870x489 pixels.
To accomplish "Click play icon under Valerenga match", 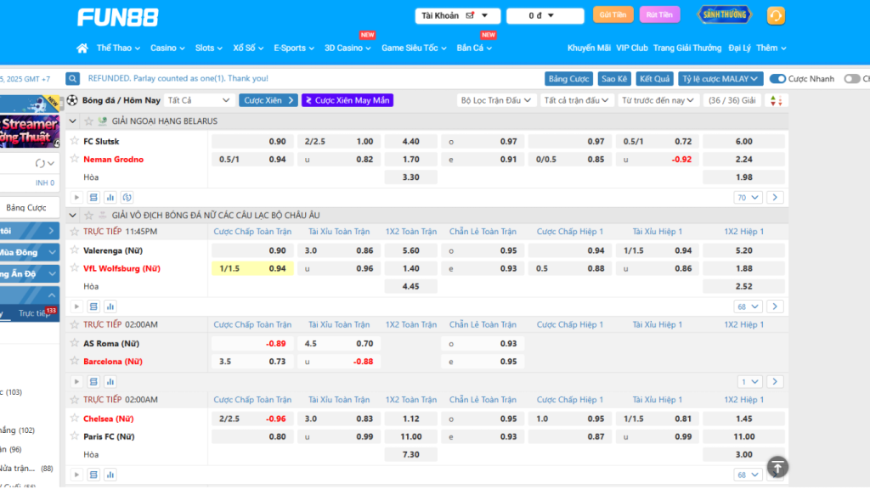I will [77, 306].
